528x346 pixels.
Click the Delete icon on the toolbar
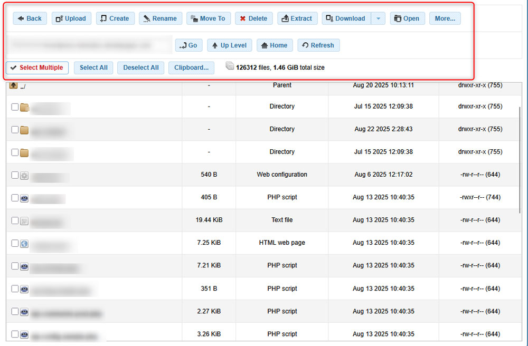(243, 18)
